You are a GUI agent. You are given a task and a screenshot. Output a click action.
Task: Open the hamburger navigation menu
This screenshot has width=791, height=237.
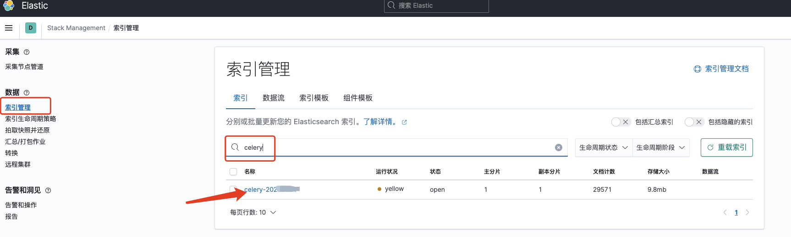click(9, 28)
